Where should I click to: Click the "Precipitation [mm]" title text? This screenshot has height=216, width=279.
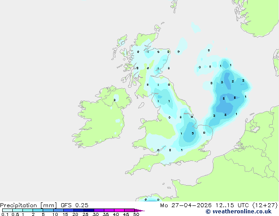click(x=29, y=205)
